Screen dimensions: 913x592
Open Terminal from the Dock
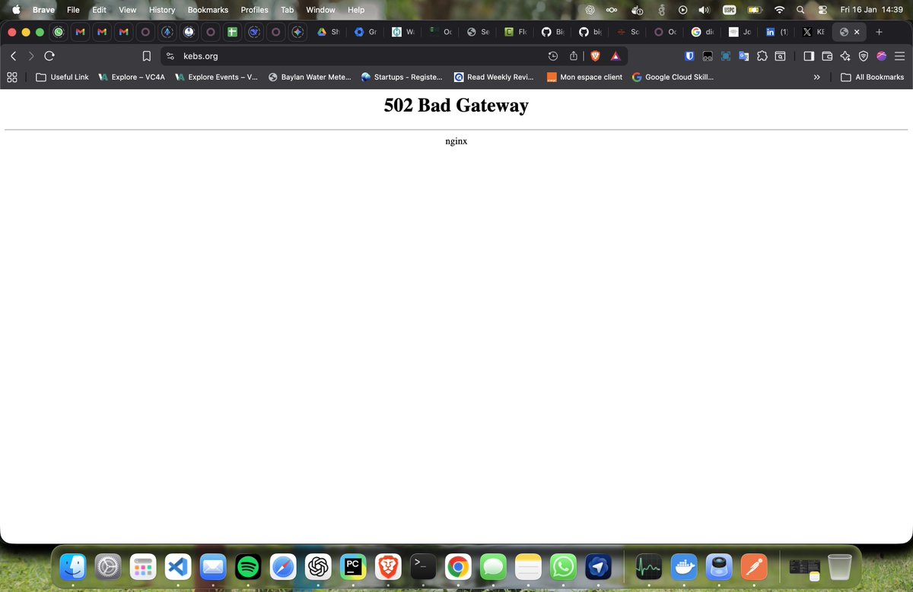423,566
